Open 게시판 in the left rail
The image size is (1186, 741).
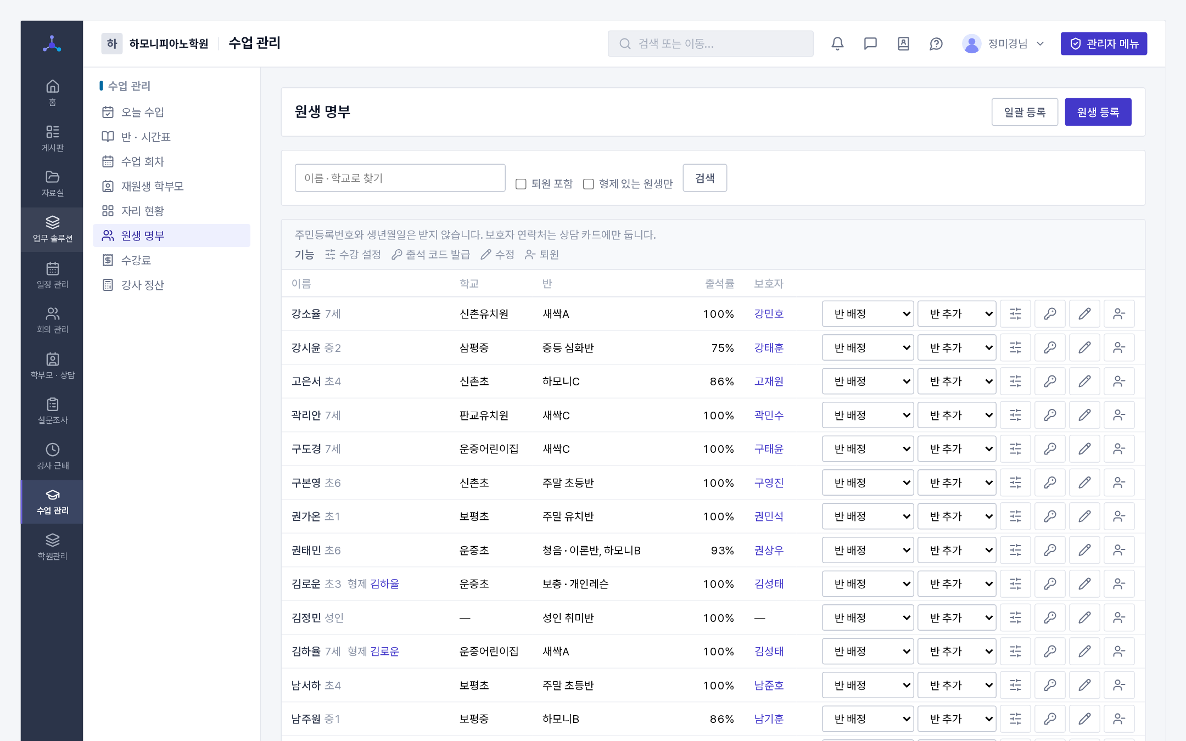(x=52, y=138)
